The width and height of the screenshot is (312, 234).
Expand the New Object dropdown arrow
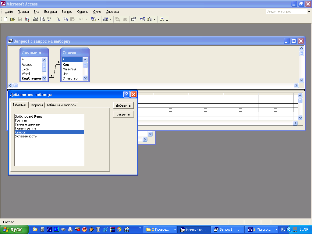point(111,19)
